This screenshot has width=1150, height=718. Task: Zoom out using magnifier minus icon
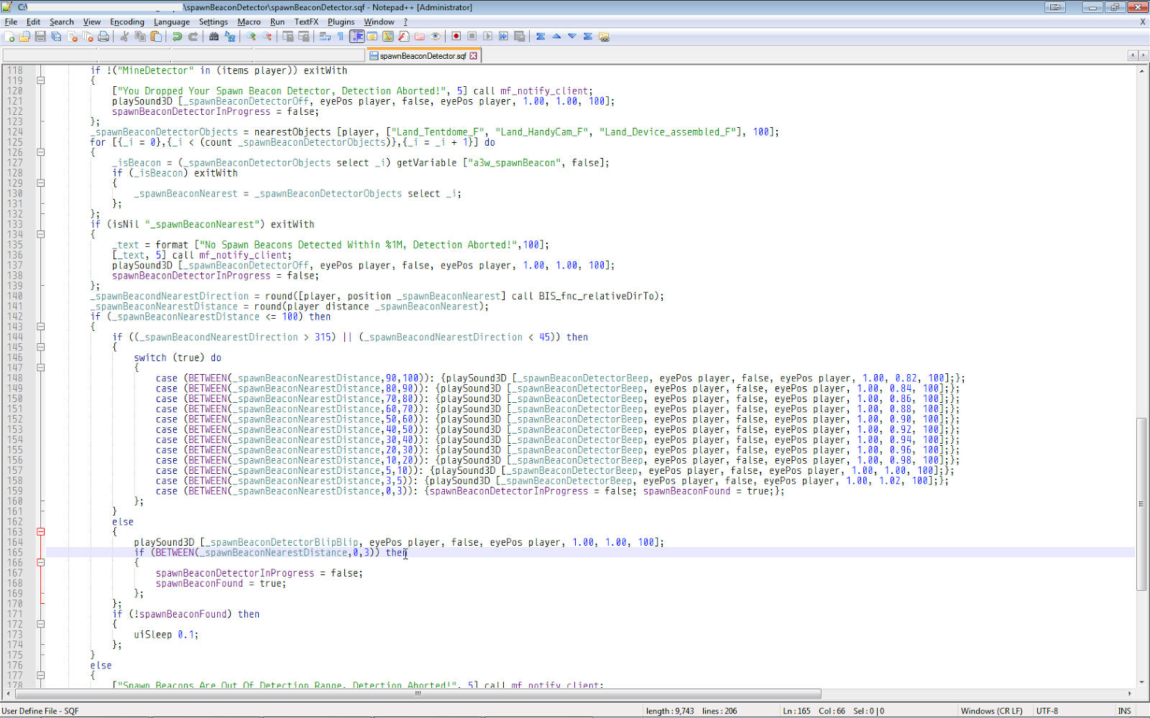pyautogui.click(x=267, y=37)
